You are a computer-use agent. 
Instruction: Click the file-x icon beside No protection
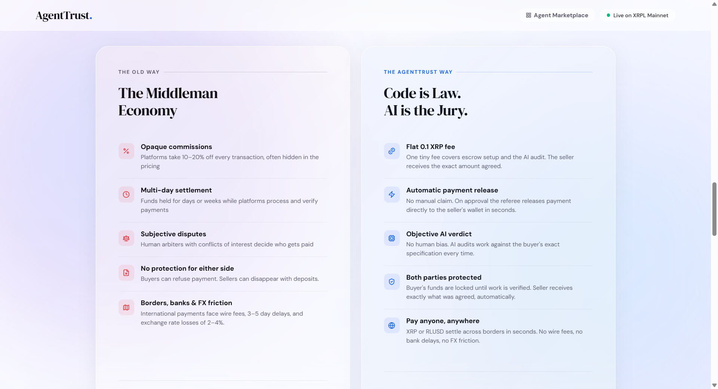[x=126, y=273]
